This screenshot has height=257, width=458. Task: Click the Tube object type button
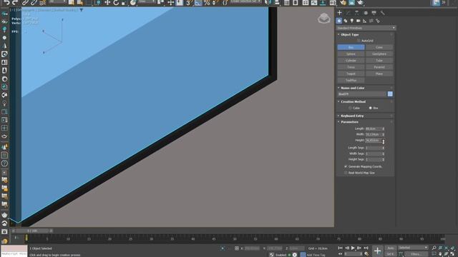379,61
